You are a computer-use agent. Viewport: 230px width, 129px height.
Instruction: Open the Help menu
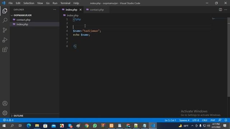click(76, 3)
